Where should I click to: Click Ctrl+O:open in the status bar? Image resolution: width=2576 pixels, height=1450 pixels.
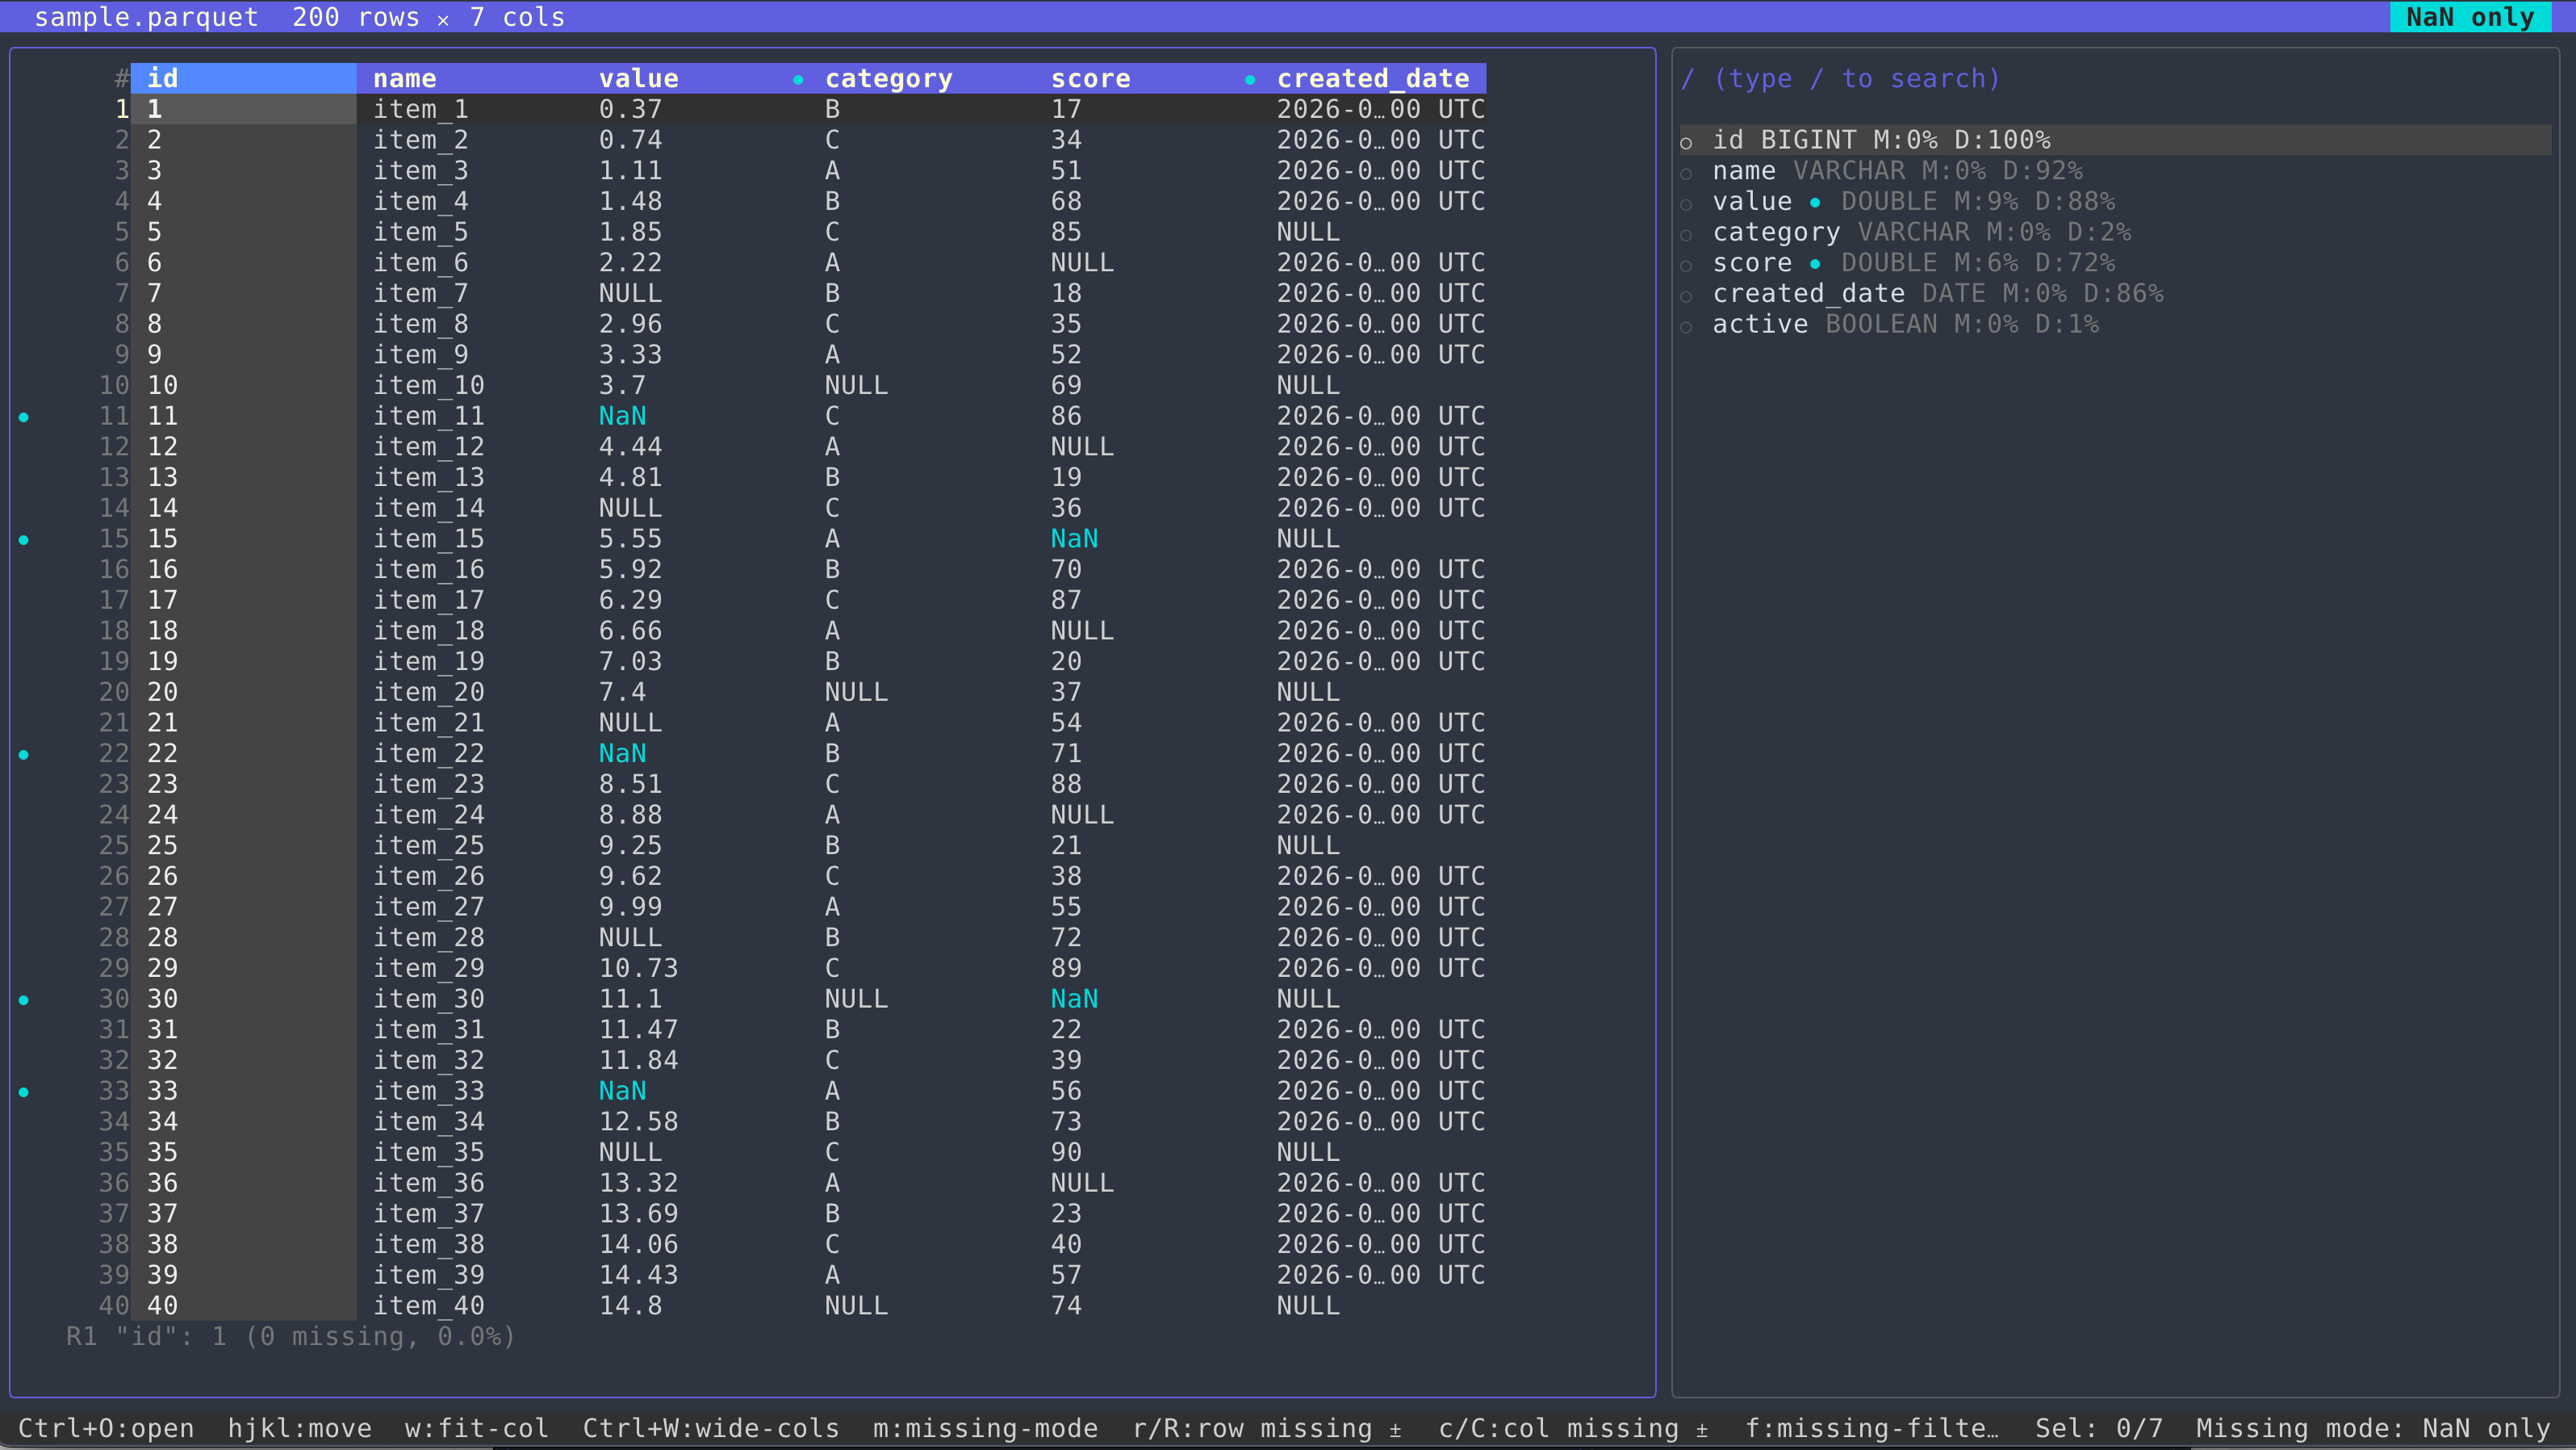point(107,1428)
